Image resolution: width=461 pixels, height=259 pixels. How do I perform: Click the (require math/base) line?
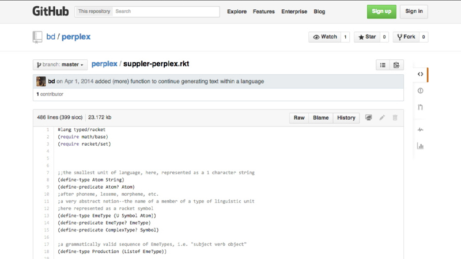83,137
